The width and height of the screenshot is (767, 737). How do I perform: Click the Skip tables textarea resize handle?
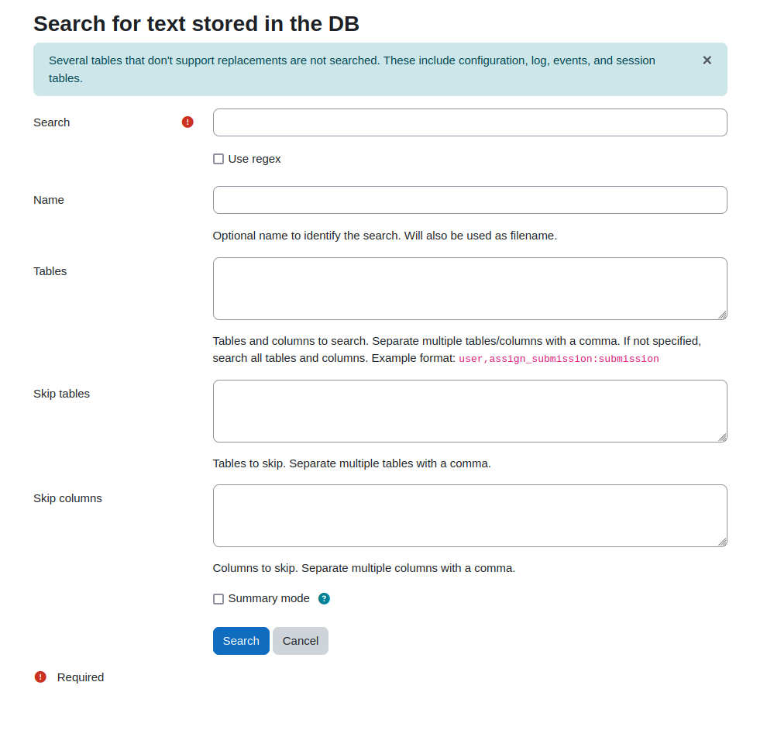722,437
